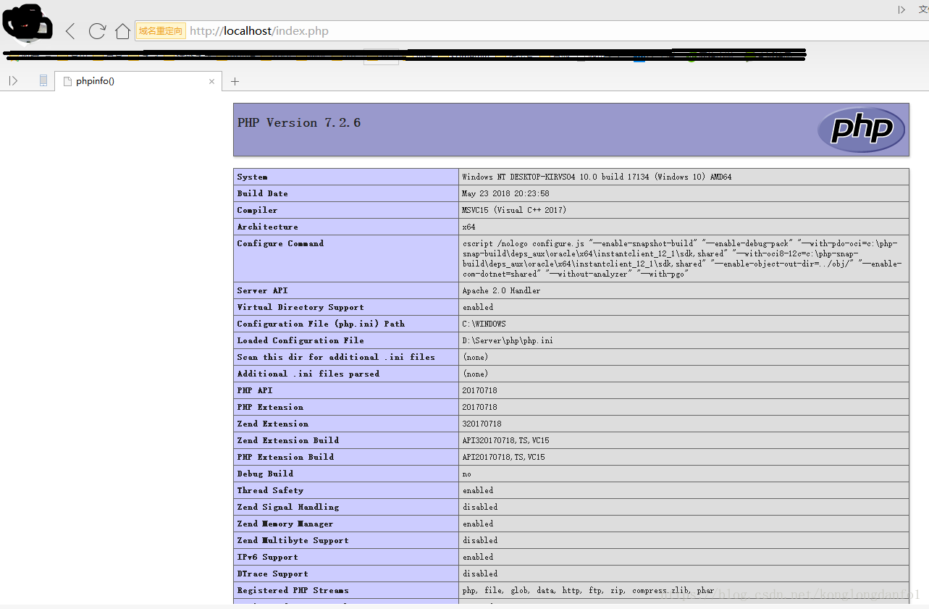
Task: Click the PHP logo image
Action: [x=861, y=130]
